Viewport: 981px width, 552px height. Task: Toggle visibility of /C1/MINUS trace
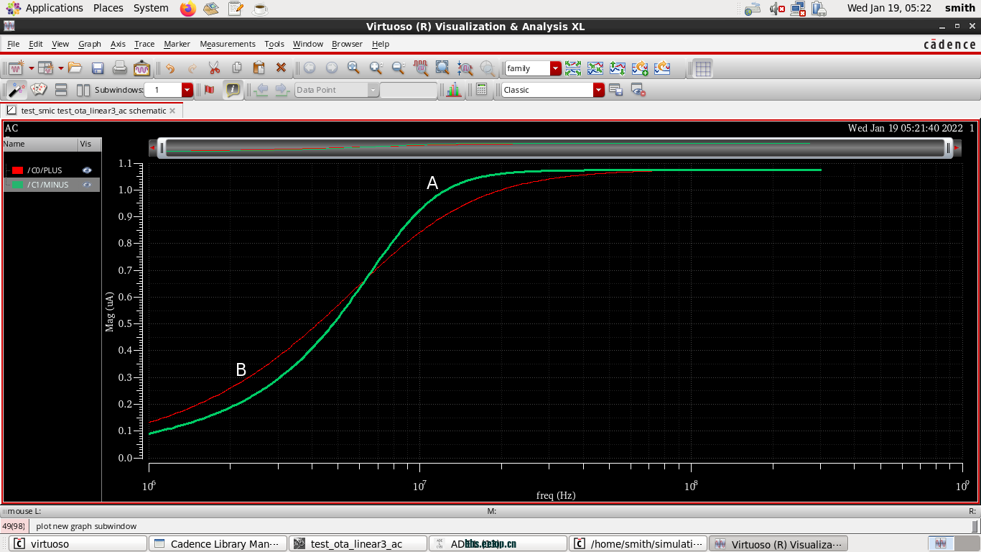pyautogui.click(x=87, y=185)
